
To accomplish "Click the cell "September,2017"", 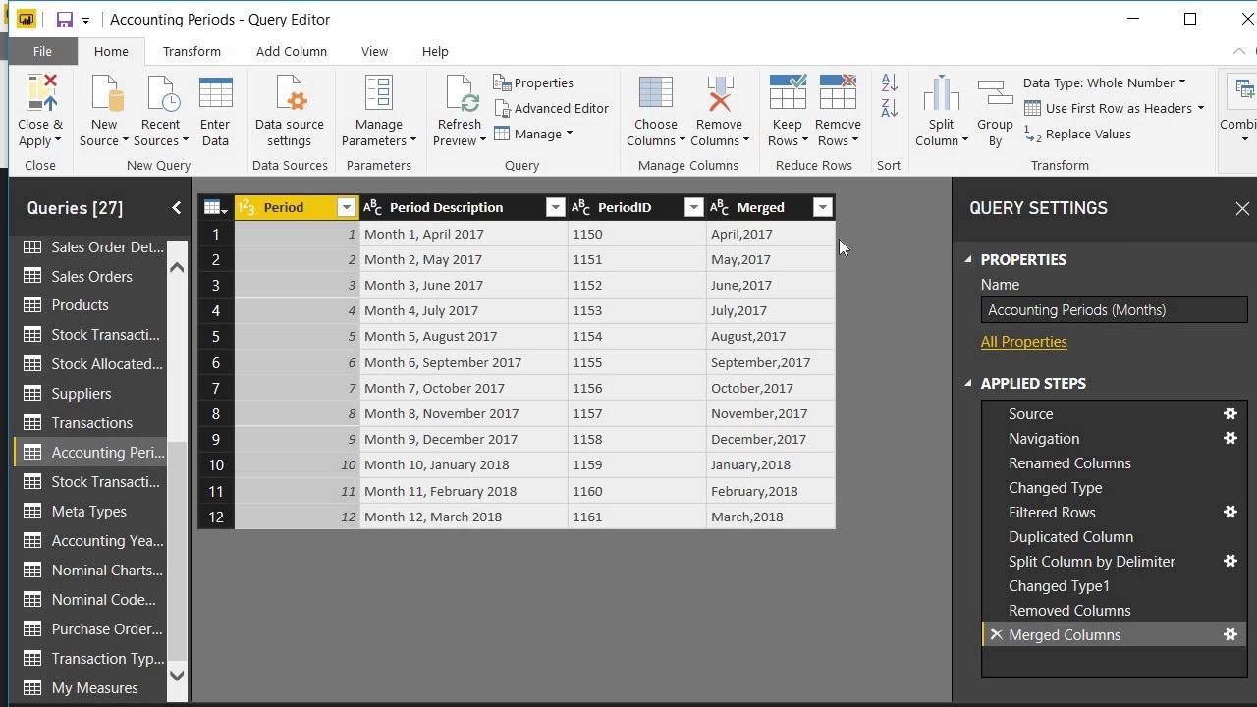I will coord(770,362).
